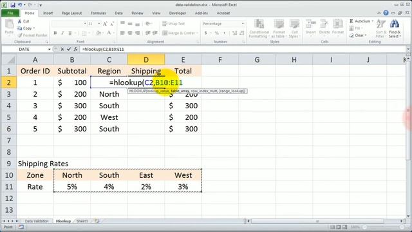Save the workbook from the quick access toolbar
412x232 pixels.
[13, 5]
